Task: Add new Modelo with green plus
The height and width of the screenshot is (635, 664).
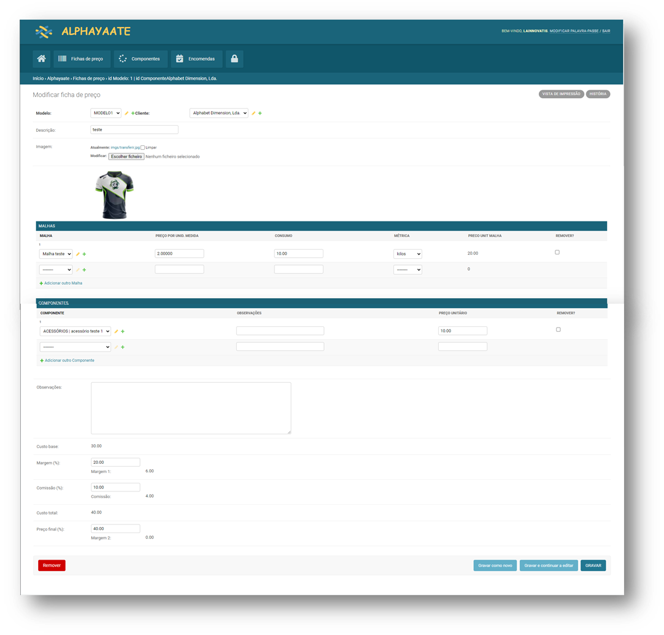Action: [133, 114]
